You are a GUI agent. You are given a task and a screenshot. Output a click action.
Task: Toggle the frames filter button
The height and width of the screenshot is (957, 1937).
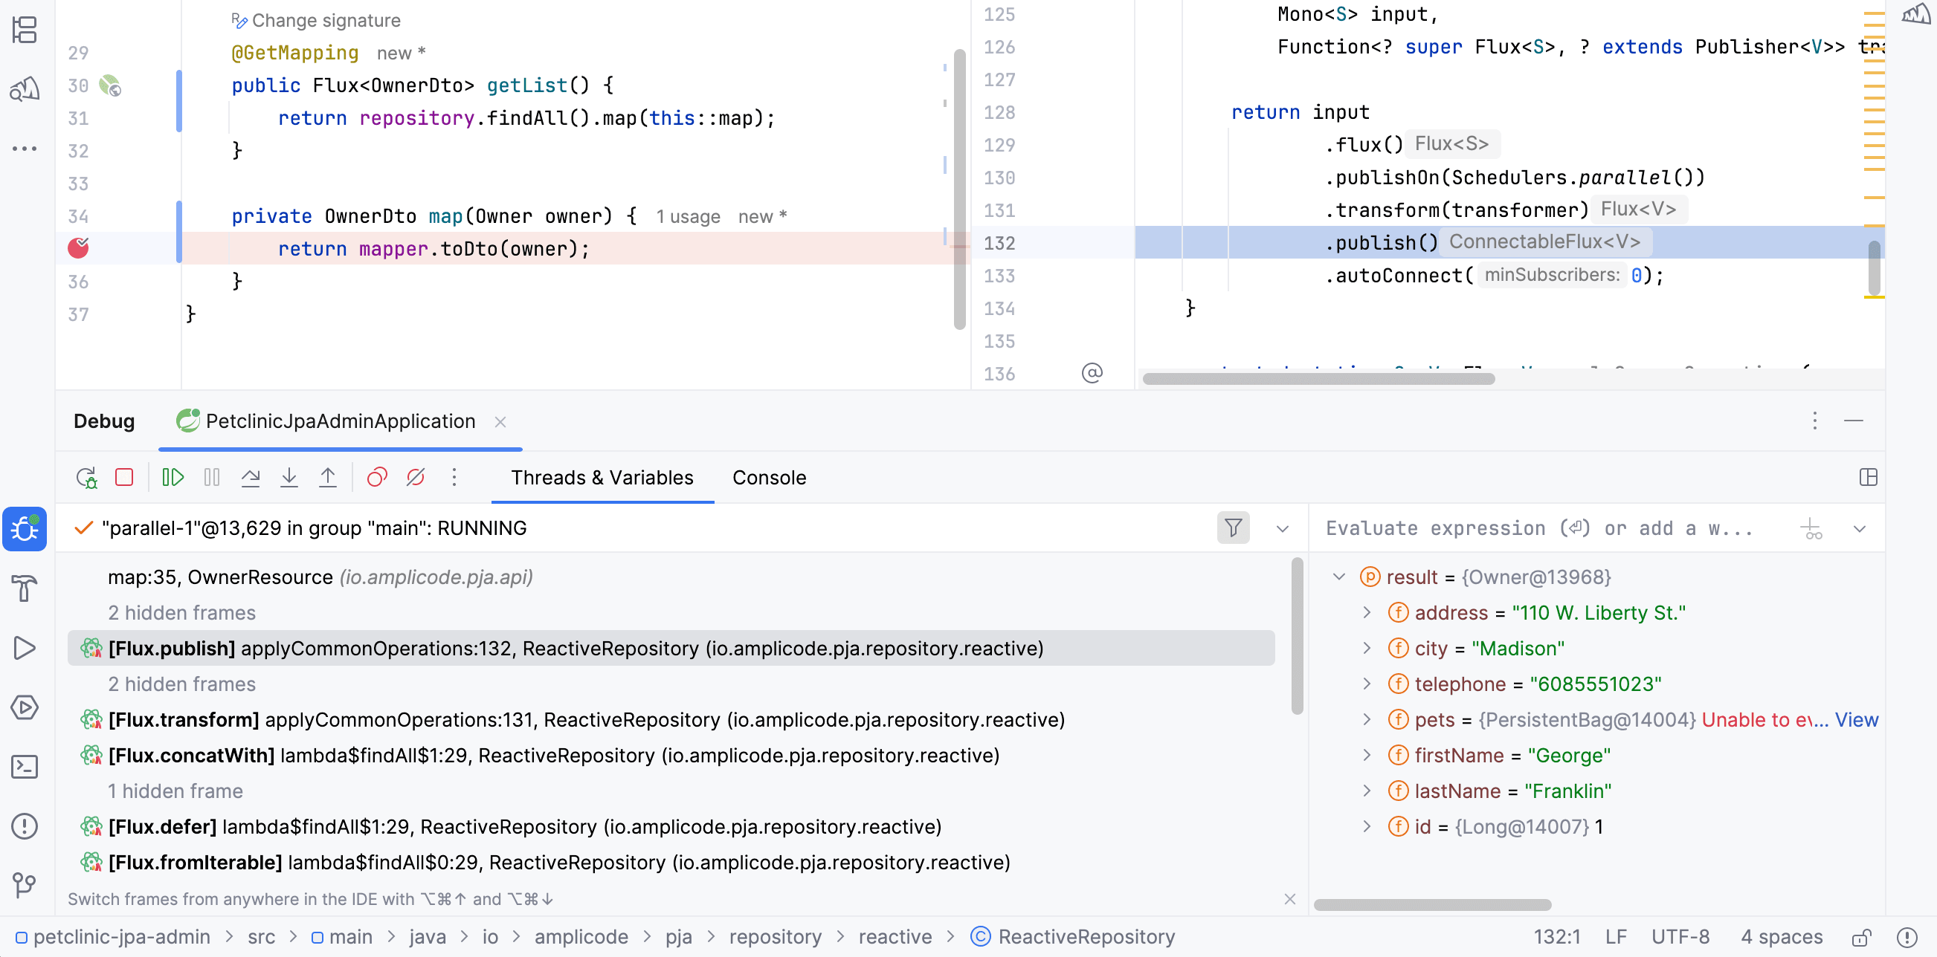click(x=1233, y=528)
